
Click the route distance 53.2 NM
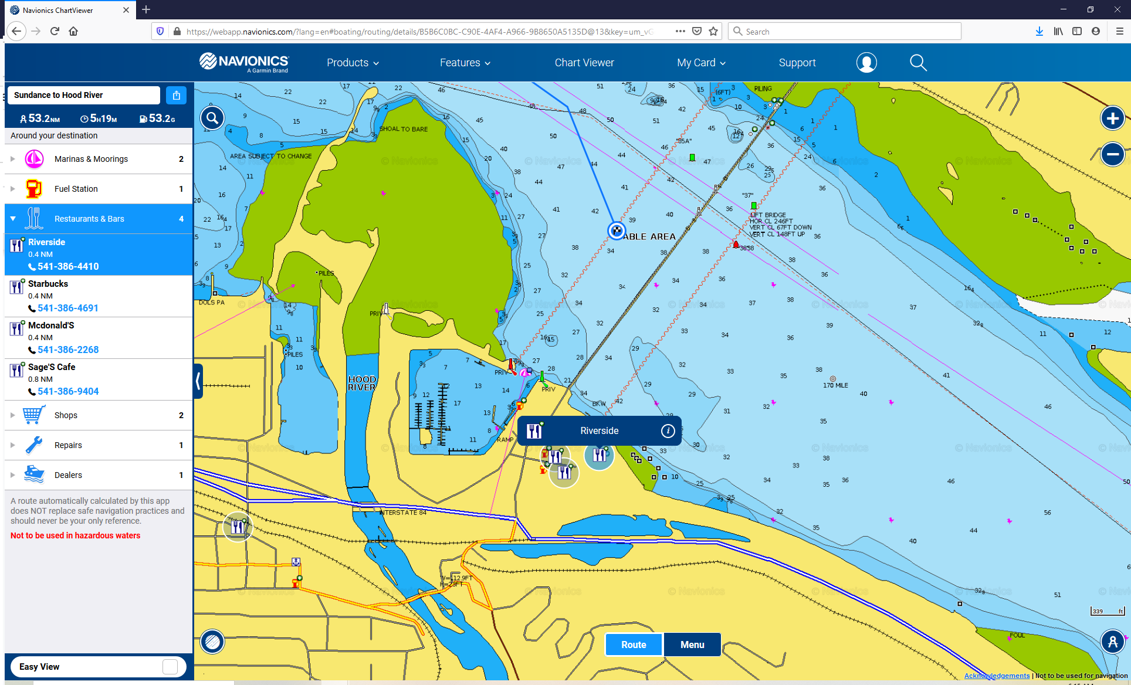(40, 118)
